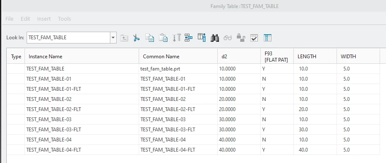Select instance name TEST_FAM_TABLE-04

(x=82, y=140)
